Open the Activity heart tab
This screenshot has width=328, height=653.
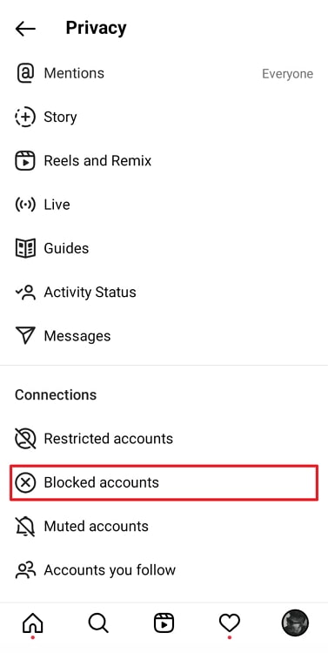point(230,623)
